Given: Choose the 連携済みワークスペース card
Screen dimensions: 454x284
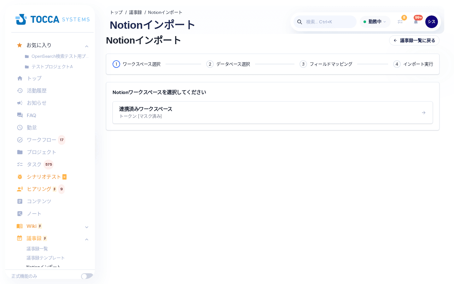Looking at the screenshot, I should pyautogui.click(x=273, y=112).
